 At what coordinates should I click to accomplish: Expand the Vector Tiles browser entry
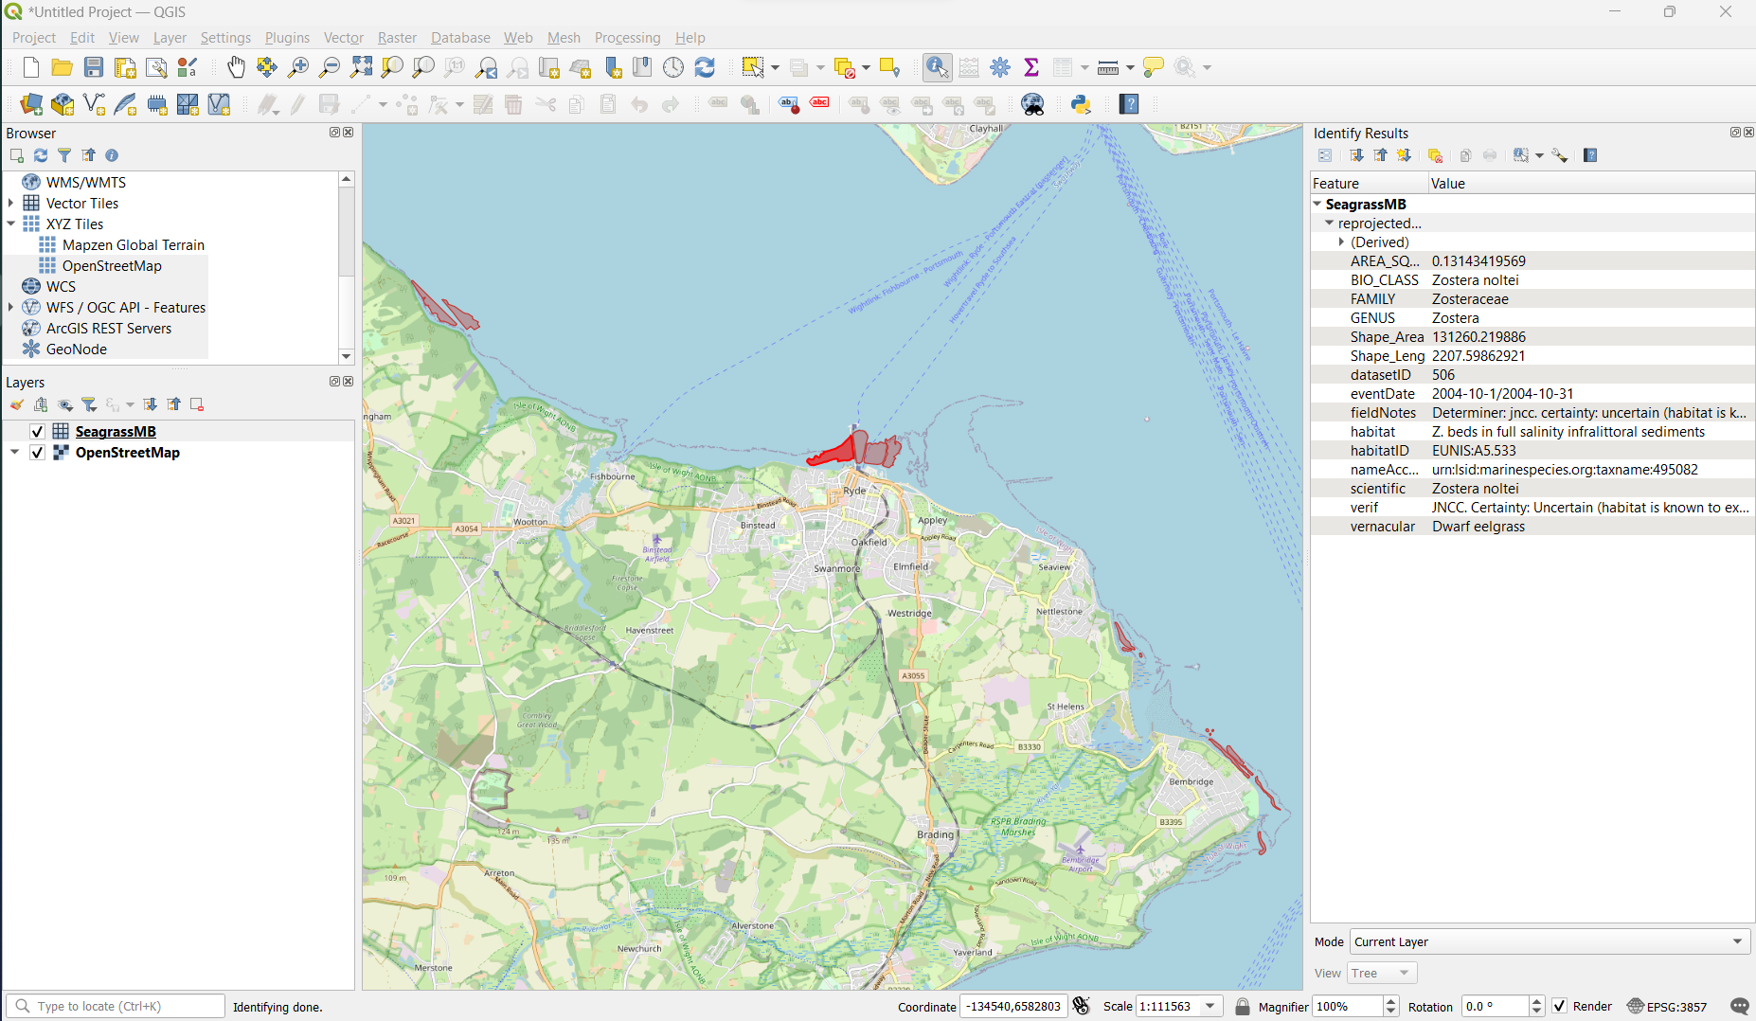coord(10,203)
